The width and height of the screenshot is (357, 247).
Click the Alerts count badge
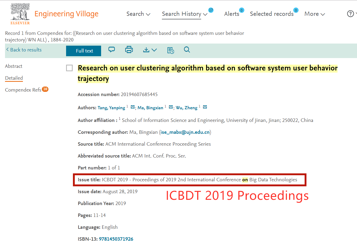242,10
